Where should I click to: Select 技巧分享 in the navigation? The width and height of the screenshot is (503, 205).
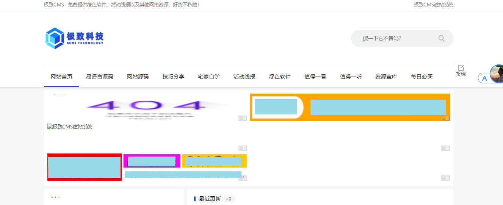click(173, 77)
